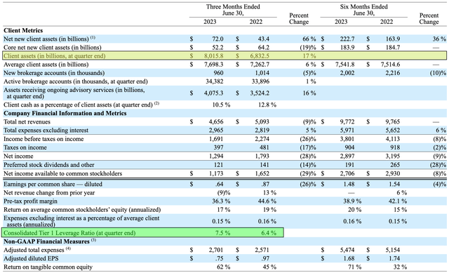The width and height of the screenshot is (449, 273).
Task: Select "Assets receiving ongoing advisory services" label
Action: point(74,93)
